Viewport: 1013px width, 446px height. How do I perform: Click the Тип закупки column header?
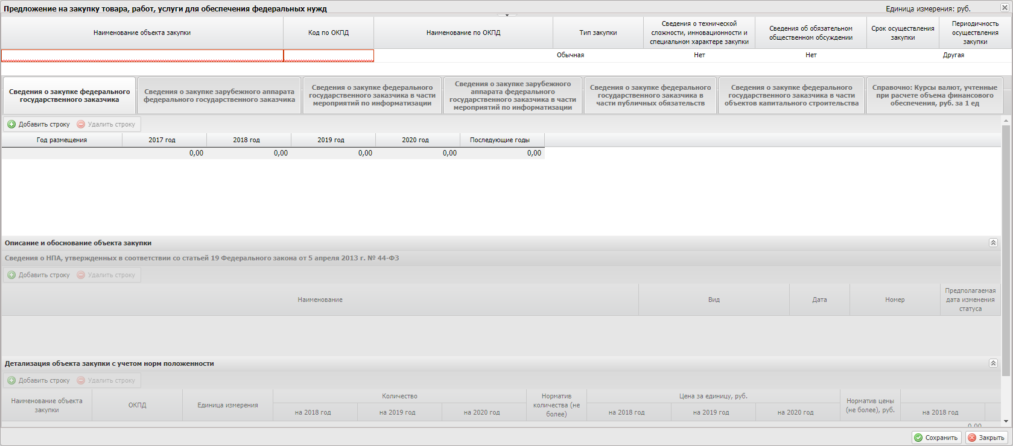[599, 33]
